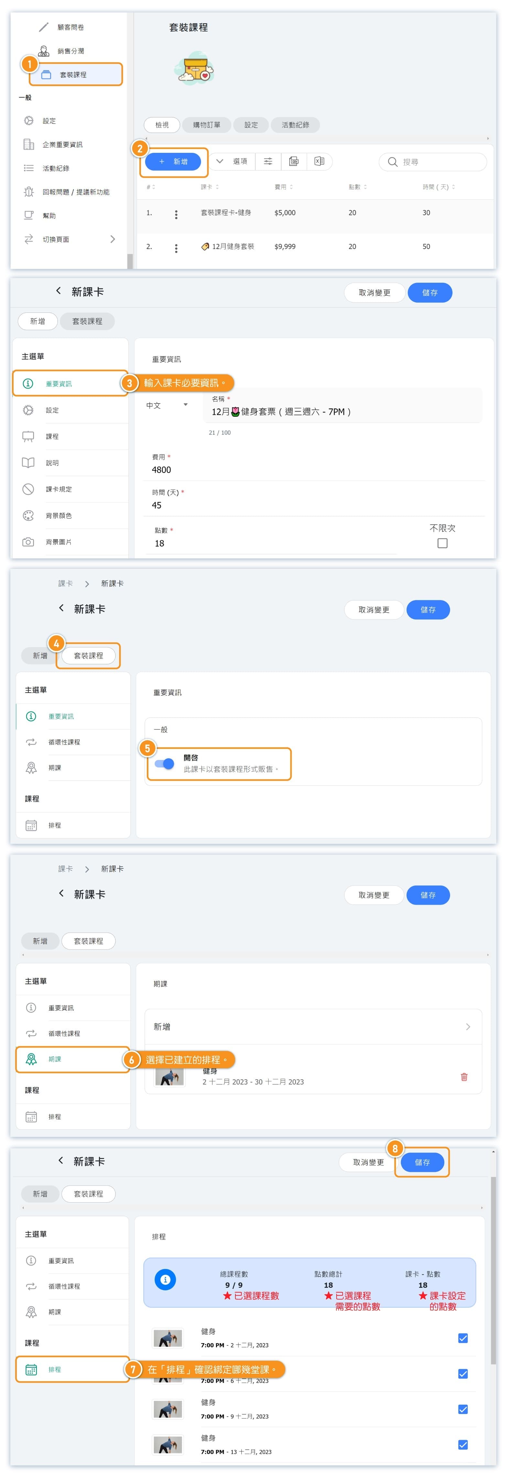Select 套裝課程 in the left sidebar
This screenshot has height=1473, width=507.
pyautogui.click(x=73, y=75)
